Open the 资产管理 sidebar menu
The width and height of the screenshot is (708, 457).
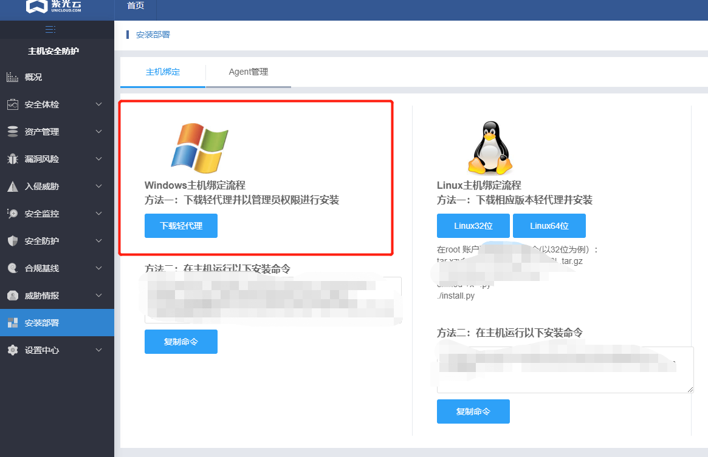pos(57,132)
